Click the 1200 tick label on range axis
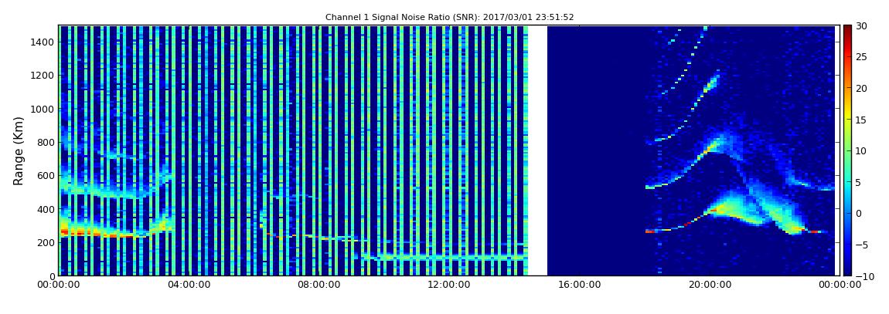The height and width of the screenshot is (314, 889). pyautogui.click(x=43, y=76)
